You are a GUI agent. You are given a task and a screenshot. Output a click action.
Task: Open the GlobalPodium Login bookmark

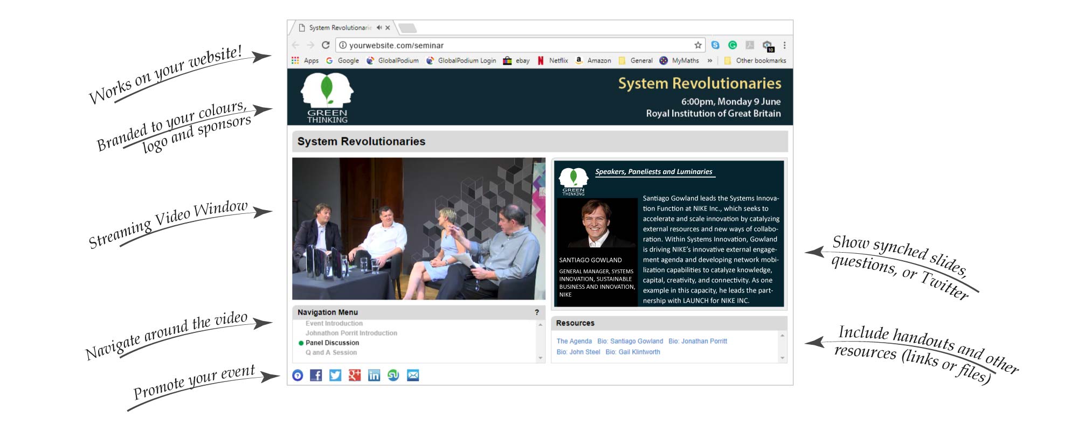click(x=461, y=60)
